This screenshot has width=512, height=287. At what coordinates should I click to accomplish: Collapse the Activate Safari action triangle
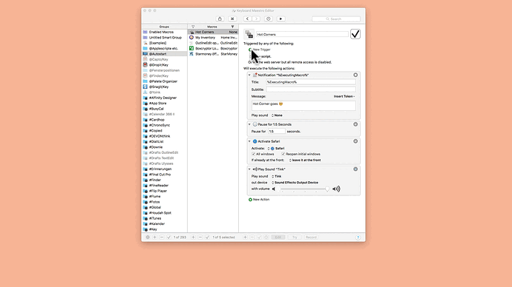tap(249, 141)
